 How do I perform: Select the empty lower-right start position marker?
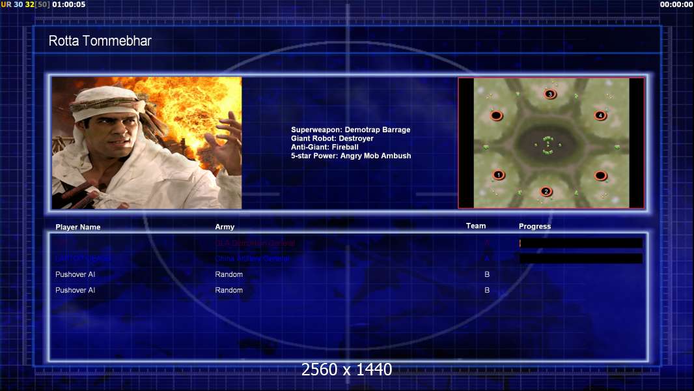(601, 175)
